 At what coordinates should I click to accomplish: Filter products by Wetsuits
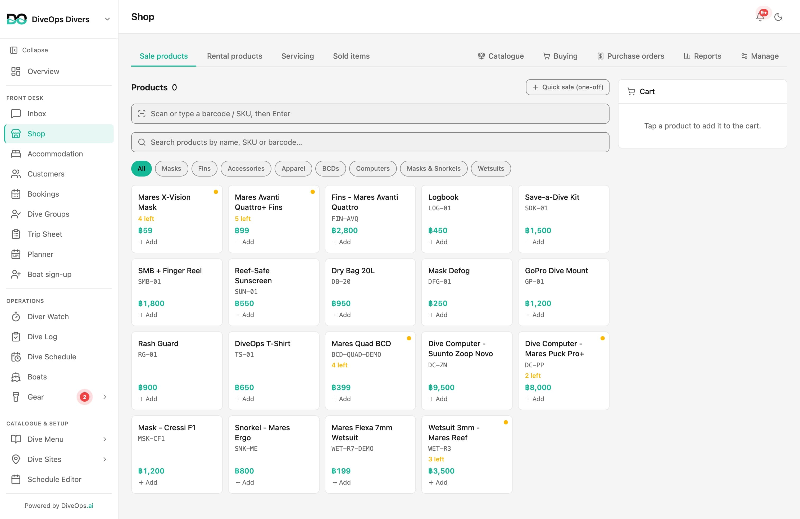click(x=491, y=169)
